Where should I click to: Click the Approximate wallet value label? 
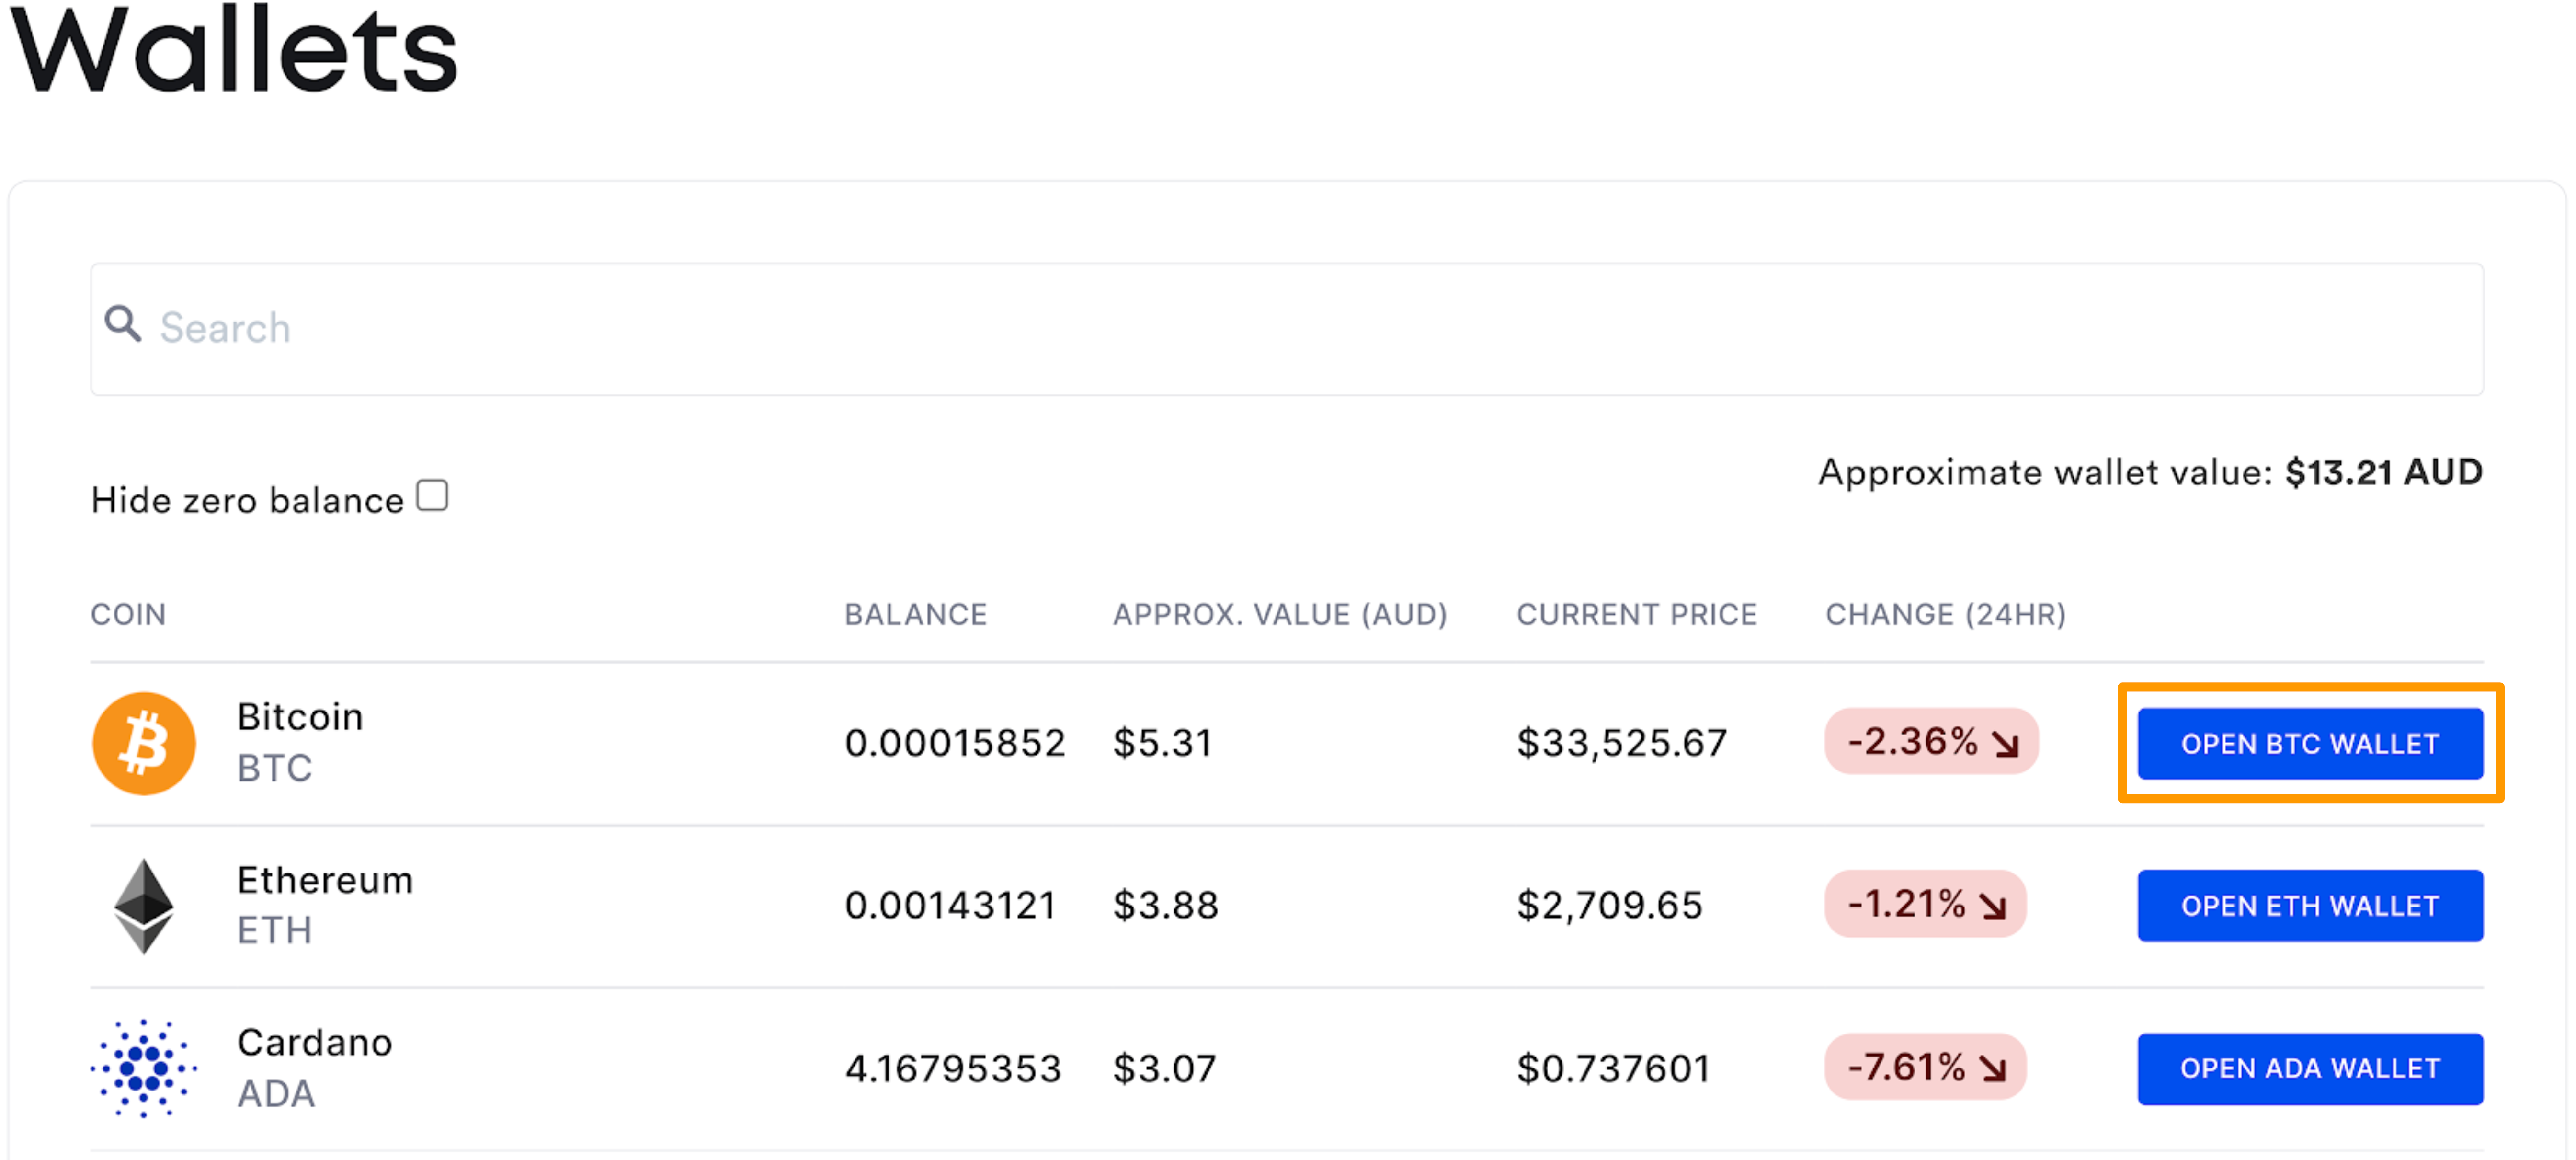pos(2046,473)
